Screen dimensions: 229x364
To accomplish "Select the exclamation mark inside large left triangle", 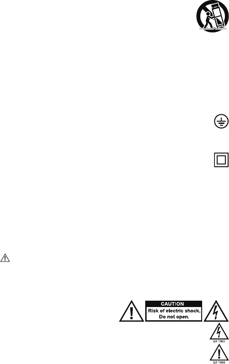I will tap(132, 313).
